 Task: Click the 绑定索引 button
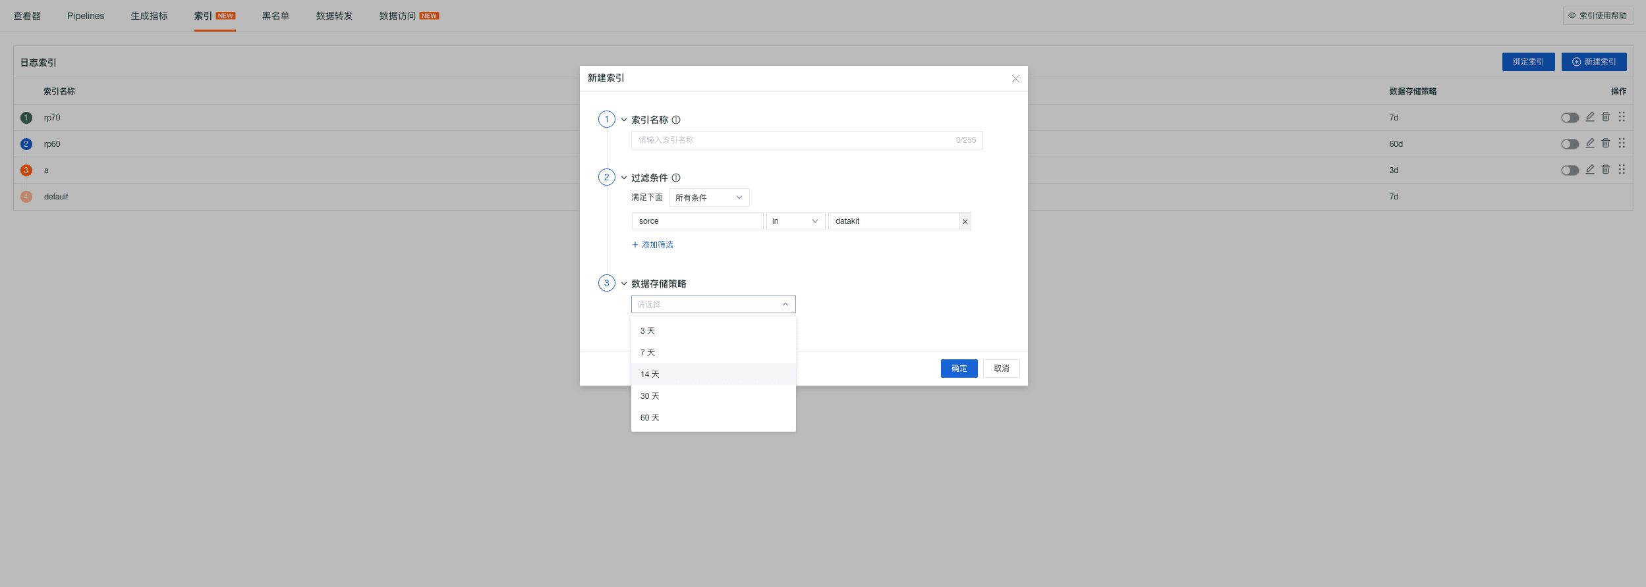click(x=1528, y=62)
